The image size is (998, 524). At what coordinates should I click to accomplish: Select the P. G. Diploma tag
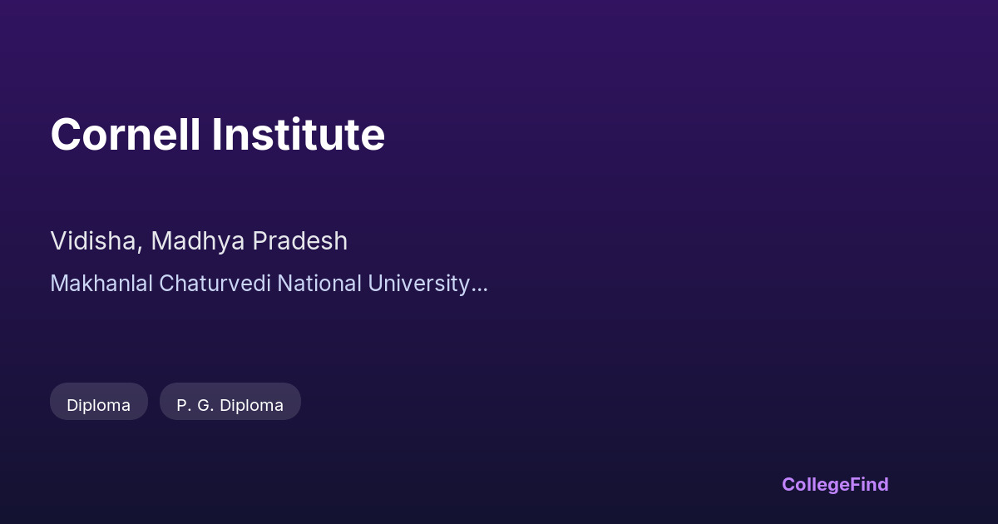[x=230, y=404]
